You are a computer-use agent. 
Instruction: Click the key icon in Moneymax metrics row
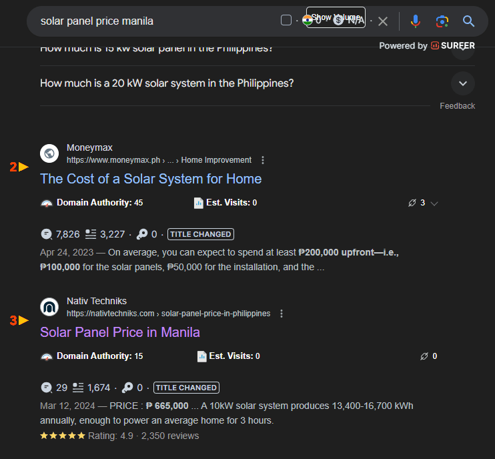point(141,234)
